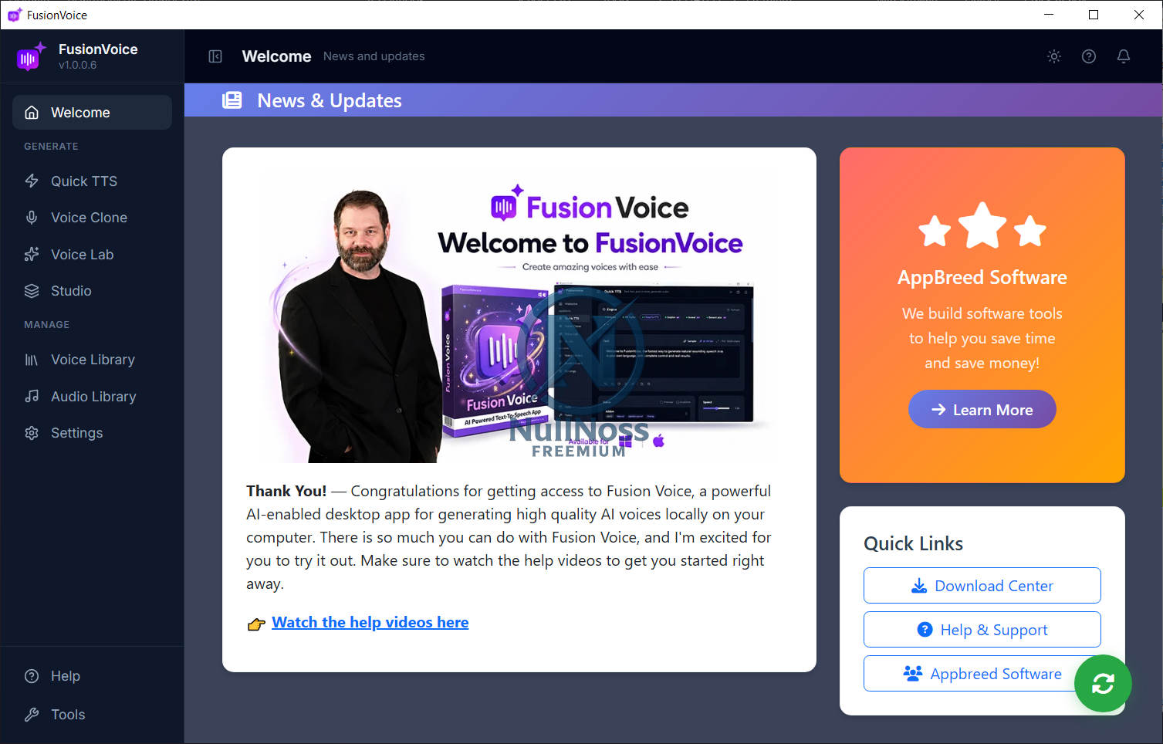Click the Thank You paragraph text

(509, 537)
